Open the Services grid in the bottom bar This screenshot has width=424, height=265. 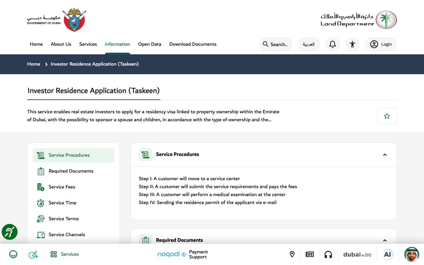(x=65, y=254)
